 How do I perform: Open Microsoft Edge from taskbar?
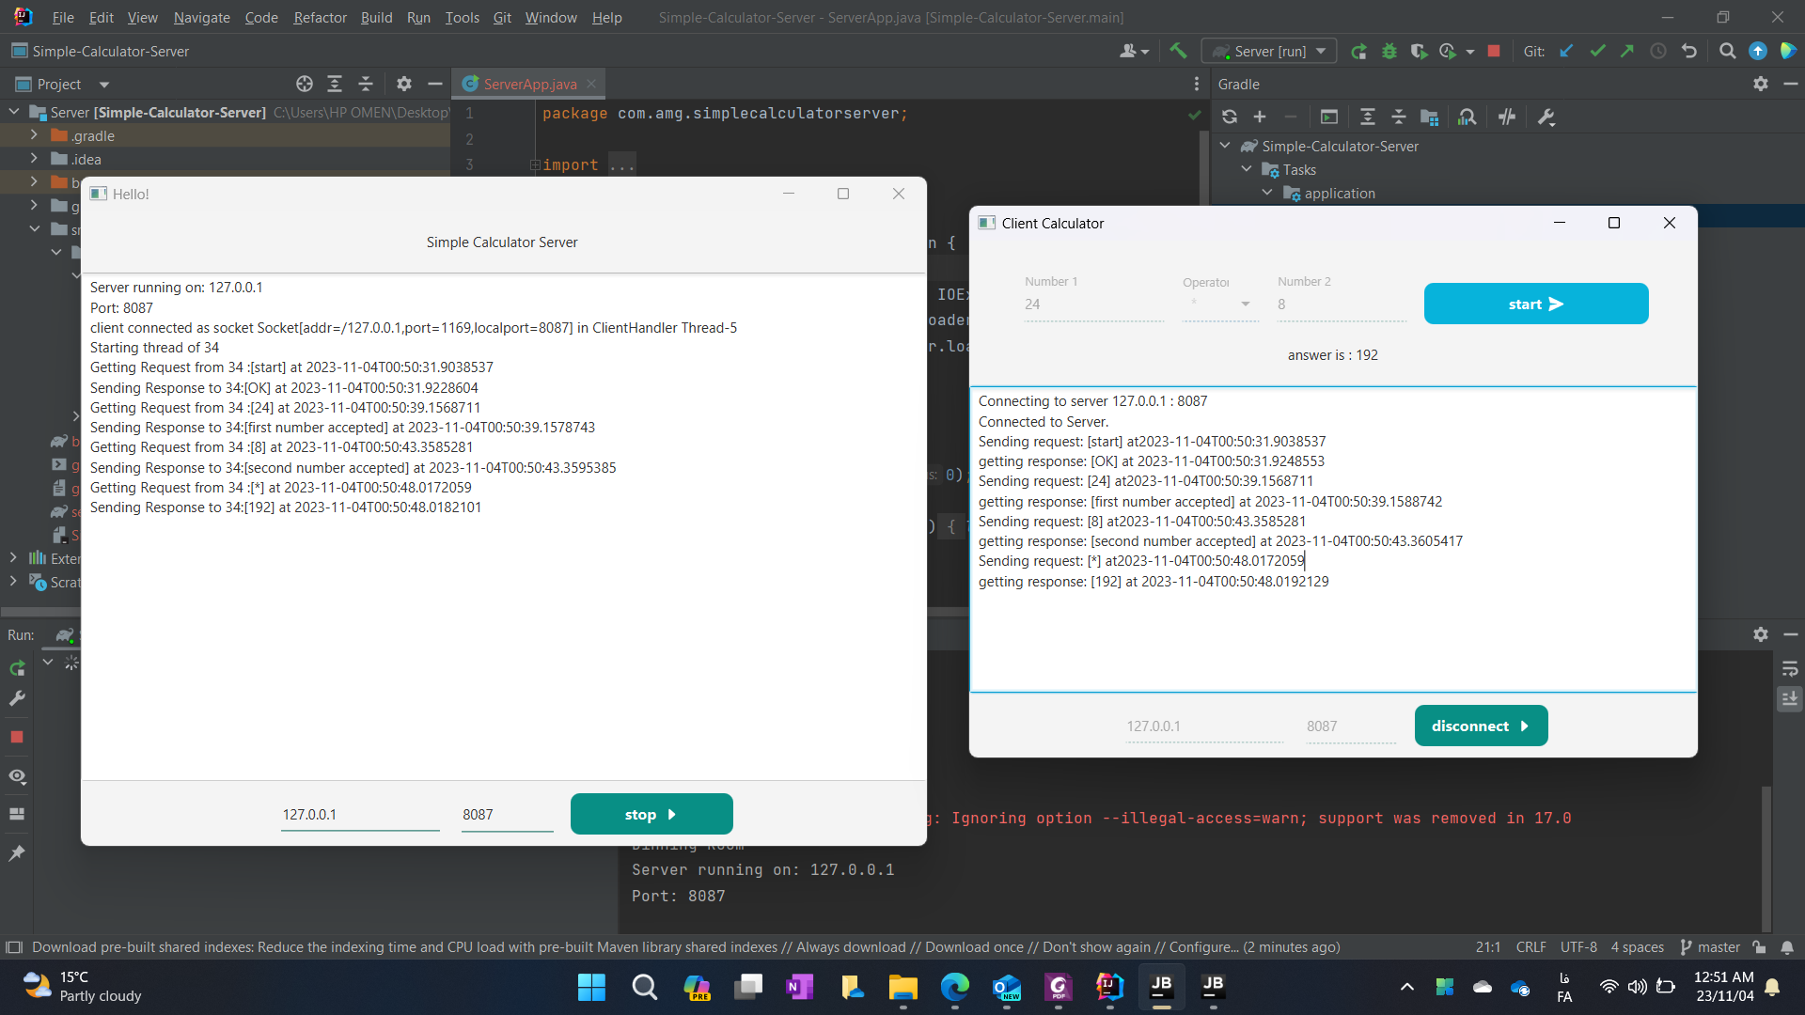954,987
